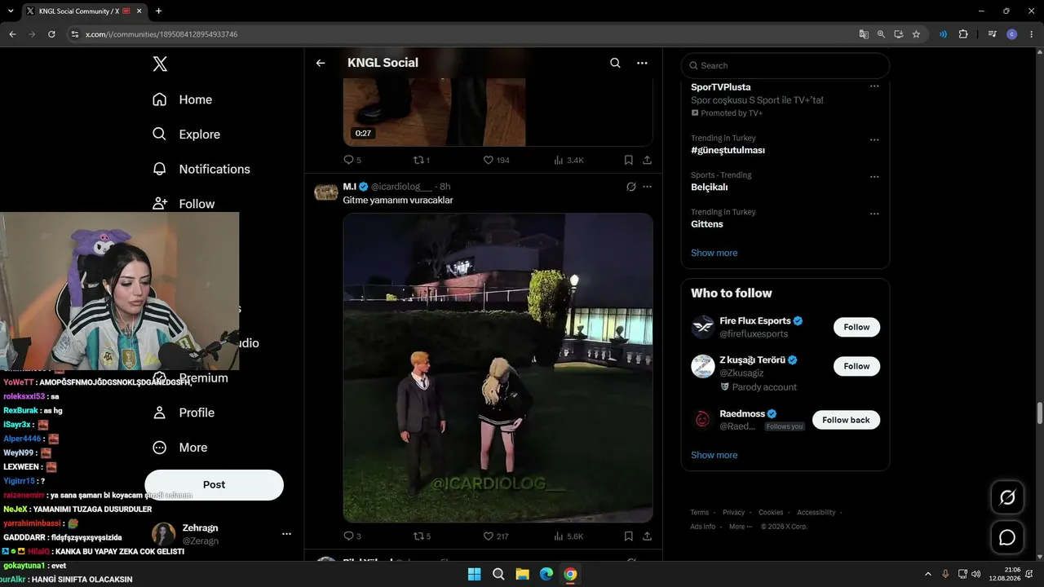This screenshot has width=1044, height=587.
Task: Open M.I profile avatar
Action: (326, 192)
